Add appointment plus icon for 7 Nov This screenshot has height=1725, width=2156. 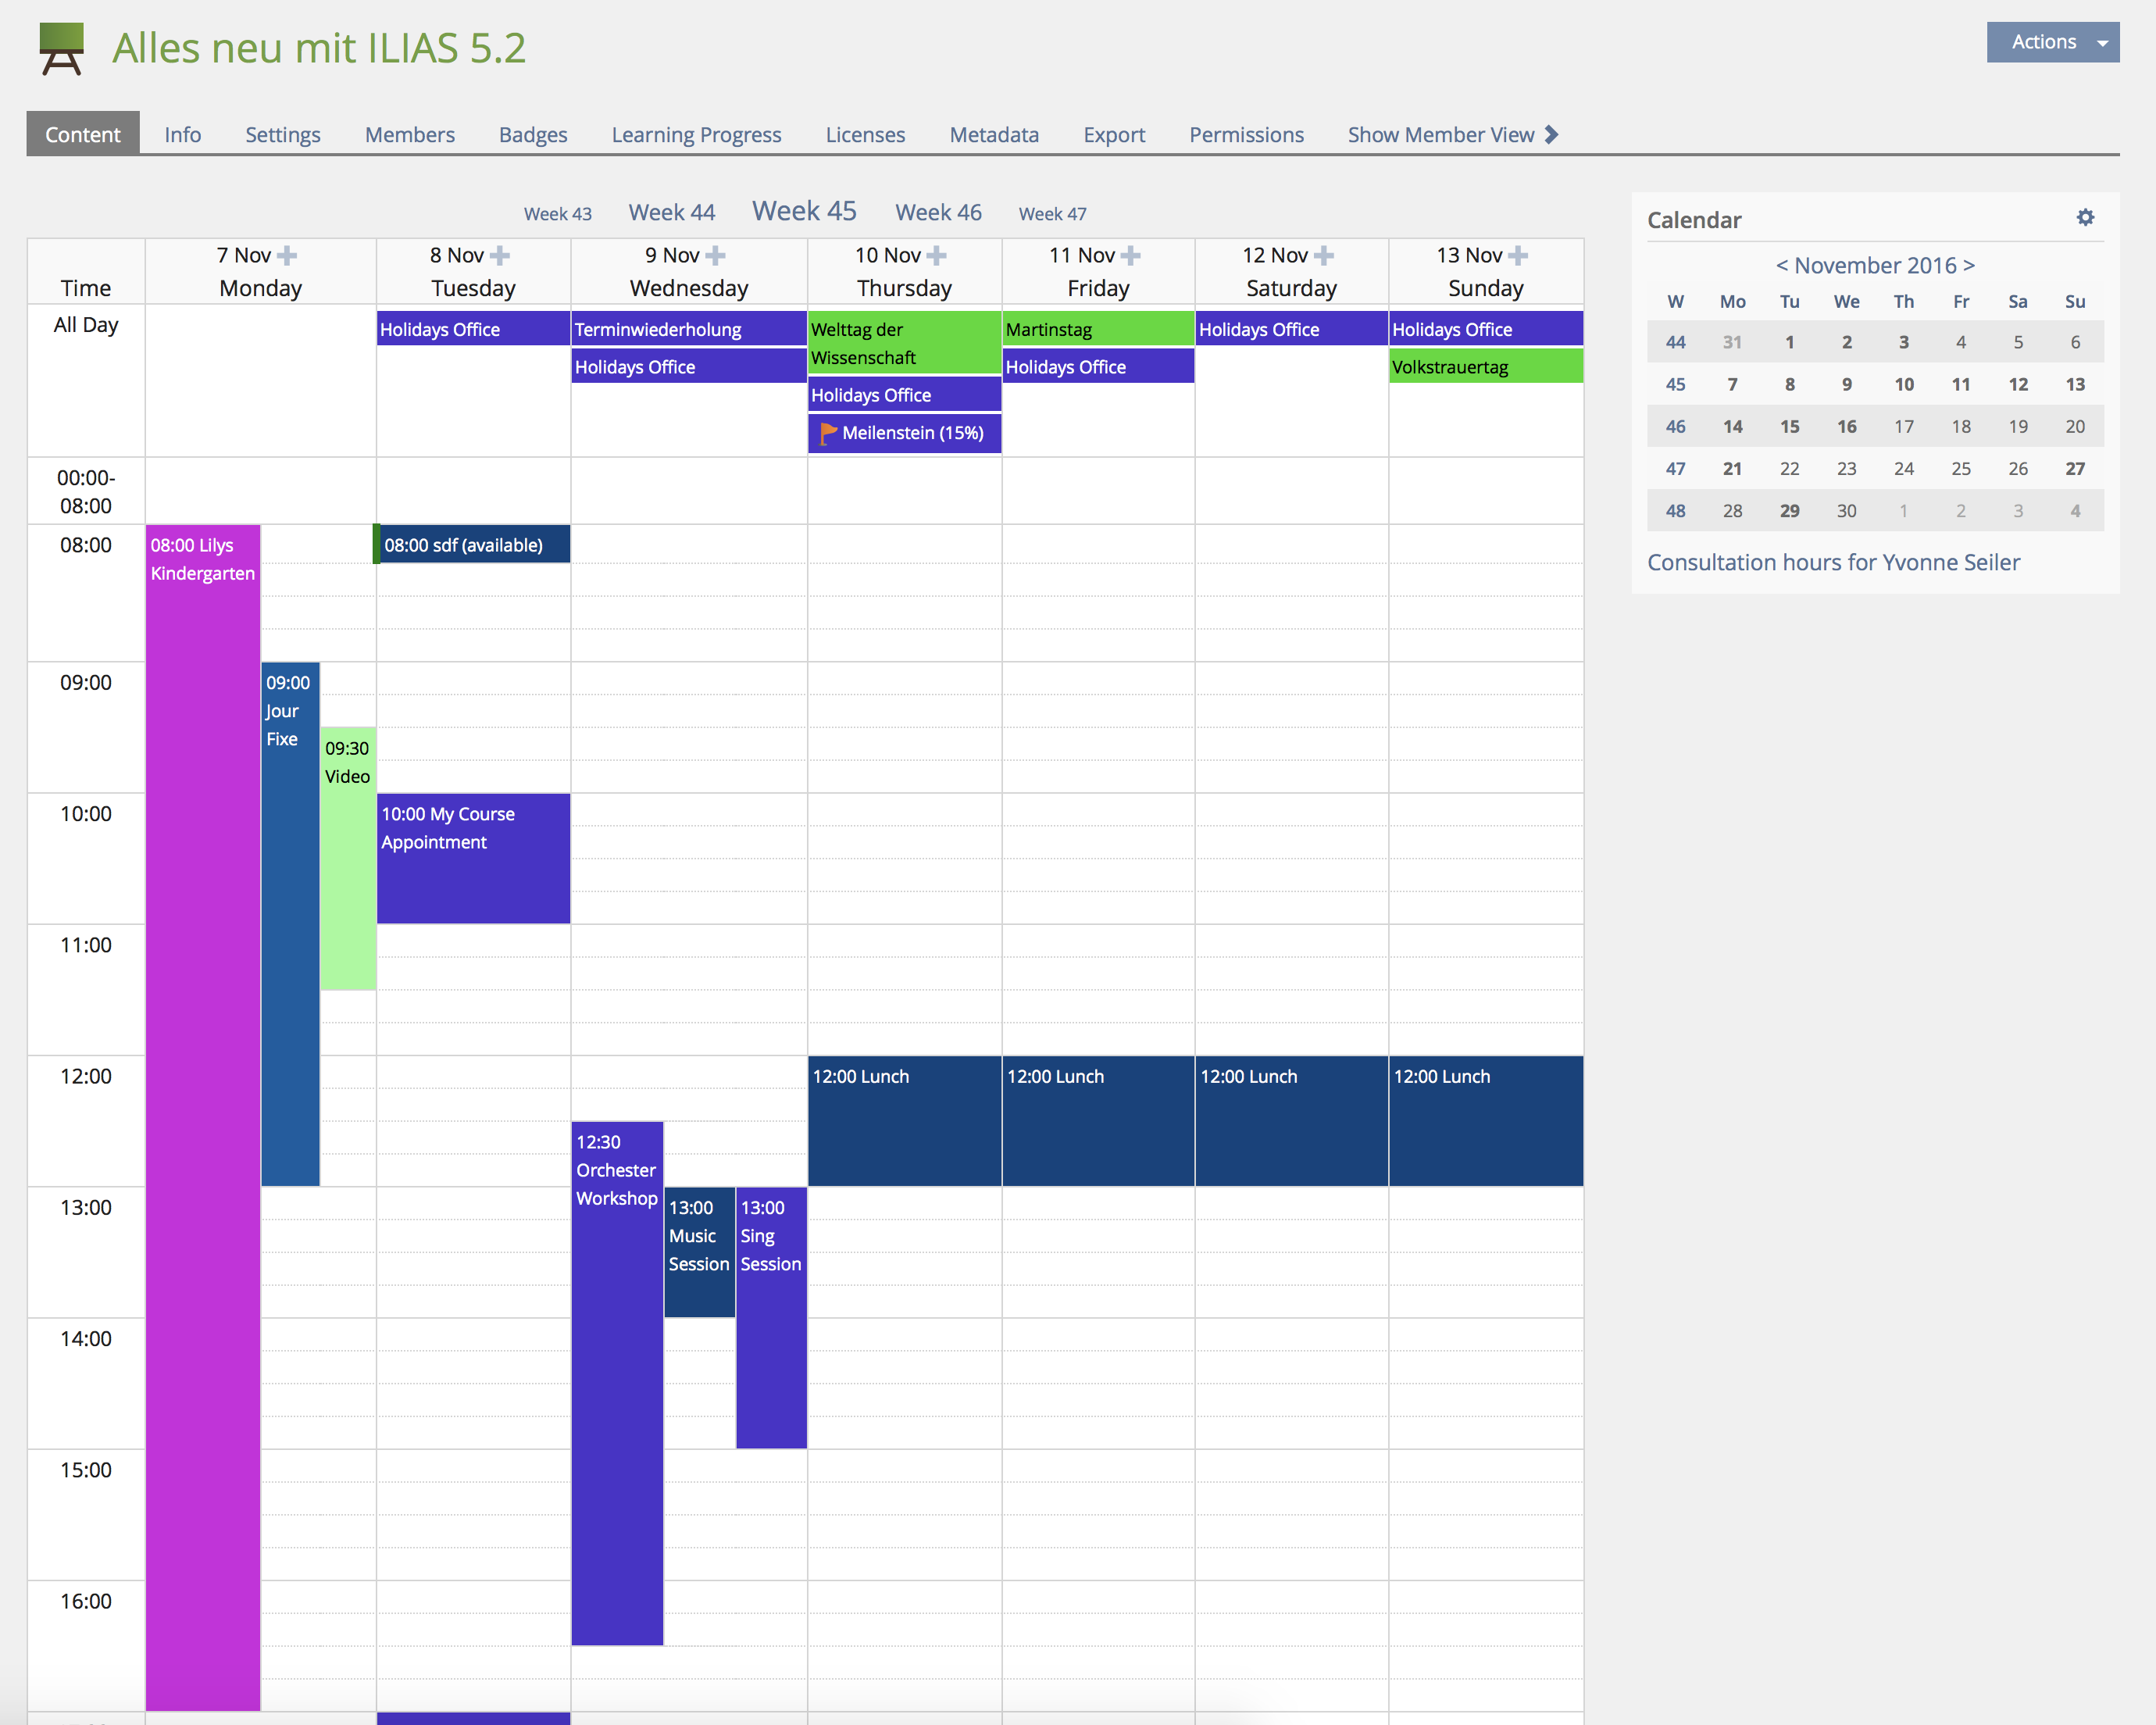tap(287, 256)
